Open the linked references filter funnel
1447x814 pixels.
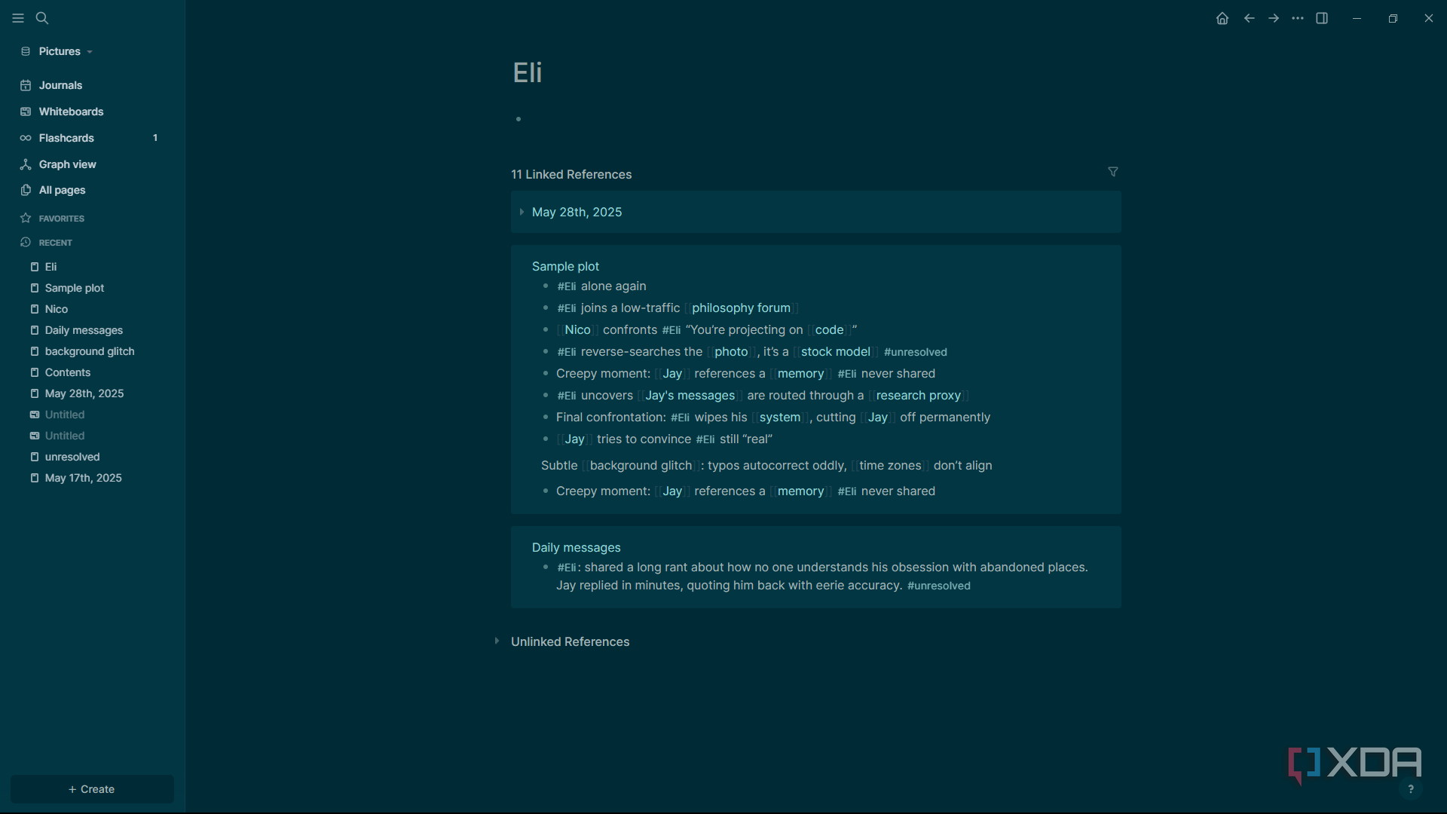[x=1113, y=173]
